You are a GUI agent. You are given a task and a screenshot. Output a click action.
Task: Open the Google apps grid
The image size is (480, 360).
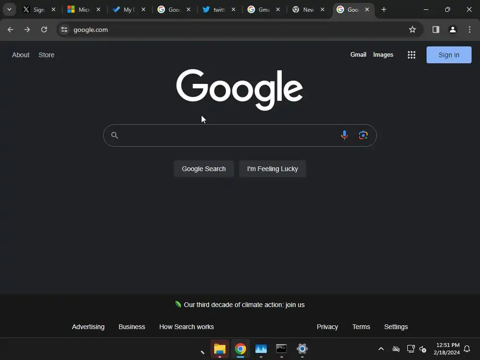[412, 55]
